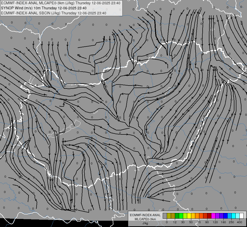Click the 'ECMWF-INDEX-ANAL' heading in the legend box

[145, 215]
